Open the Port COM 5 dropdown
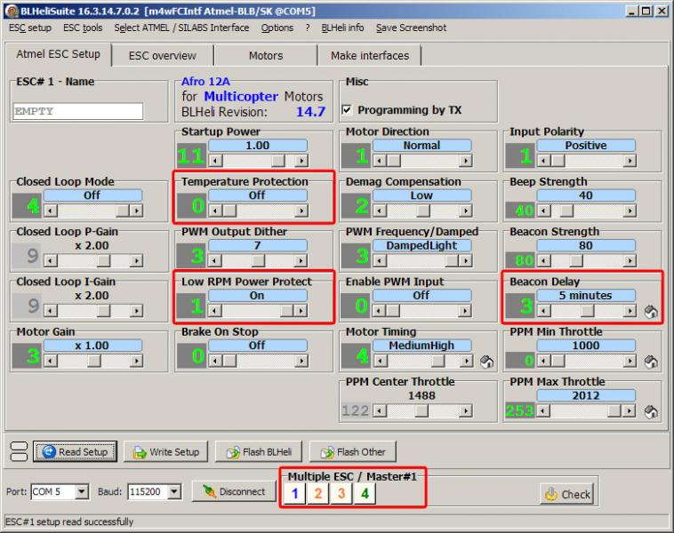Screen dimensions: 674x533 tap(82, 491)
